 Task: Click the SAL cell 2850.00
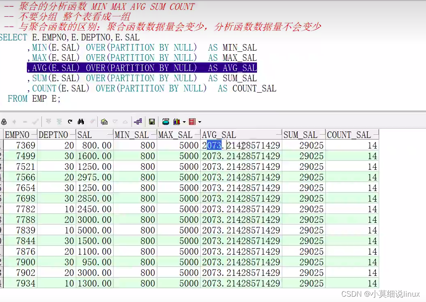point(94,198)
